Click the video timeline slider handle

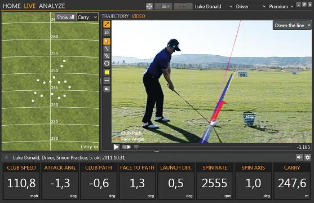click(x=136, y=147)
